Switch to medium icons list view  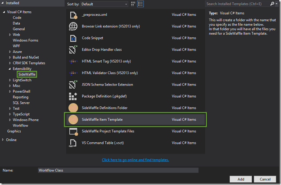click(x=140, y=4)
